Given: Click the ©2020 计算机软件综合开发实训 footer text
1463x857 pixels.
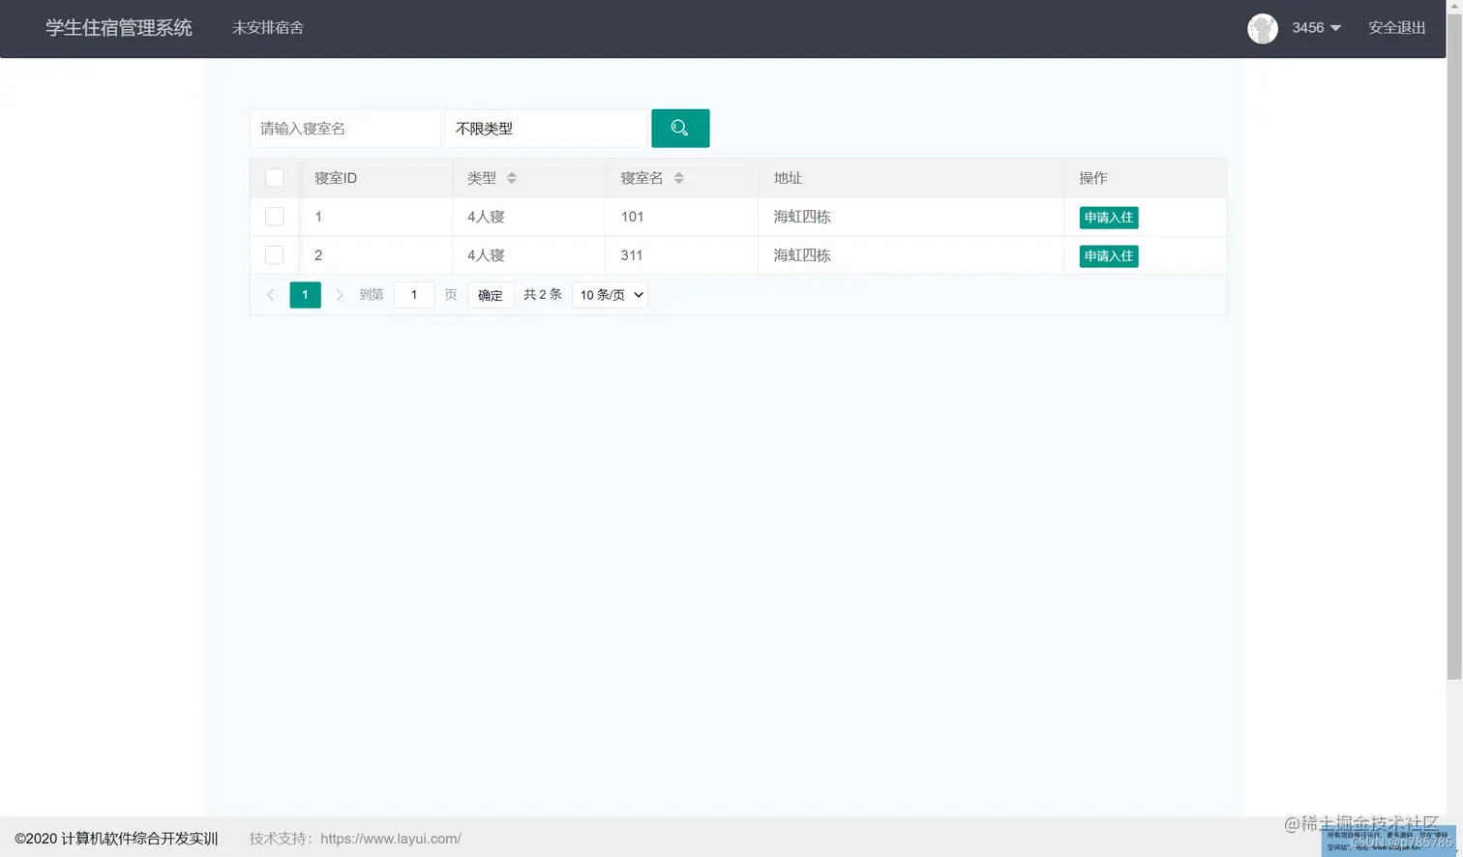Looking at the screenshot, I should [116, 839].
